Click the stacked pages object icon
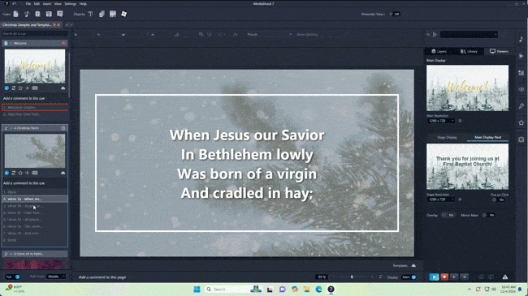Viewport: 528px width, 296px height. [x=102, y=14]
